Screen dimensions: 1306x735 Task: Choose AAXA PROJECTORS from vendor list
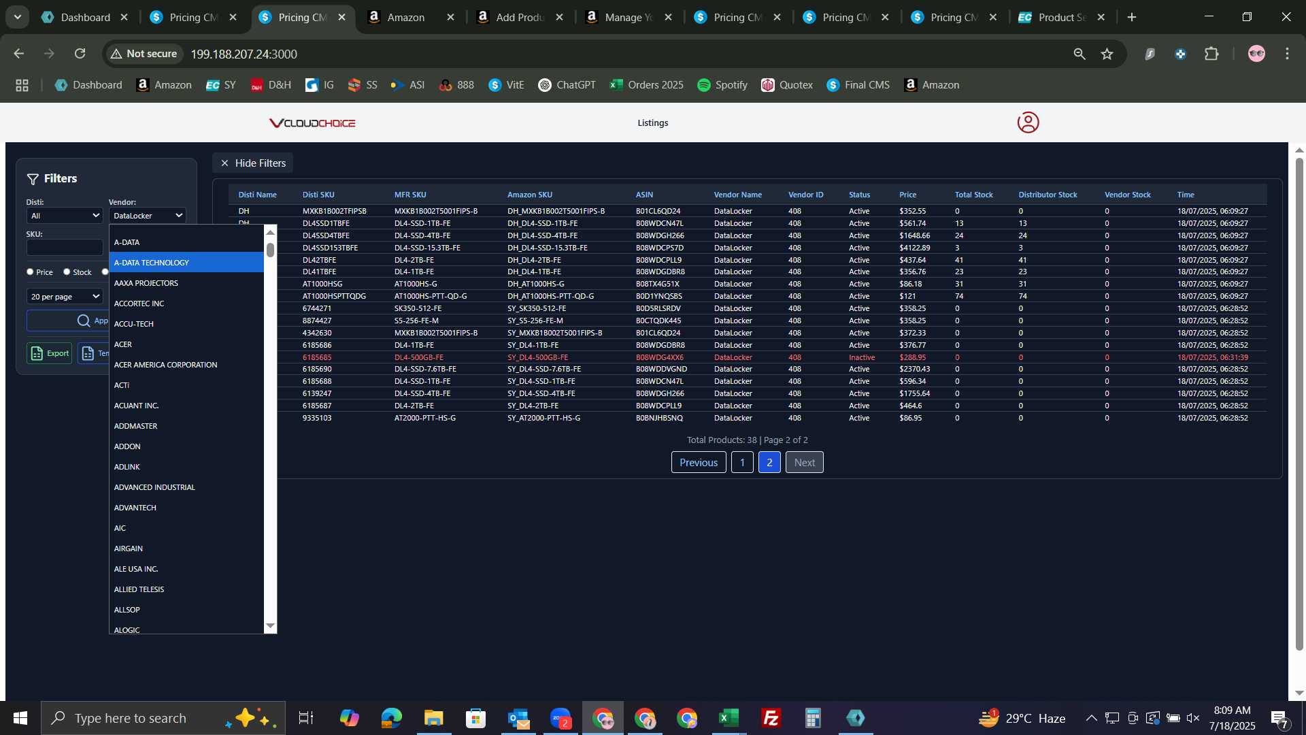[x=186, y=283]
